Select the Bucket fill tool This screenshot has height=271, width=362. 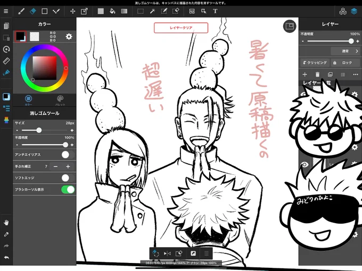coord(112,11)
